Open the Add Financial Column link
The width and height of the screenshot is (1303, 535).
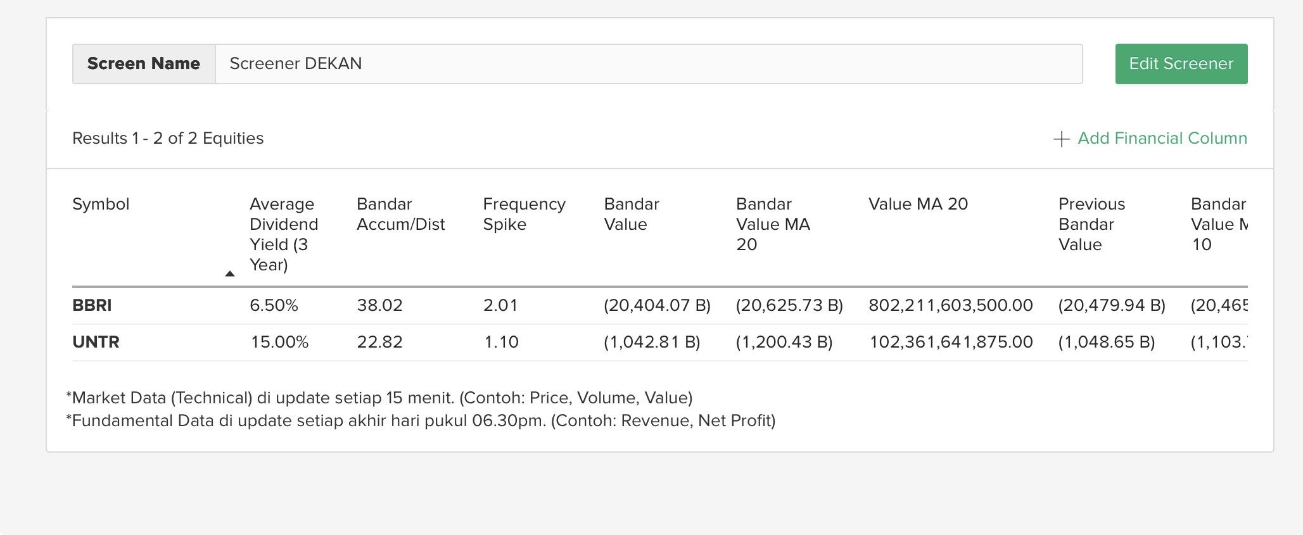pos(1162,139)
